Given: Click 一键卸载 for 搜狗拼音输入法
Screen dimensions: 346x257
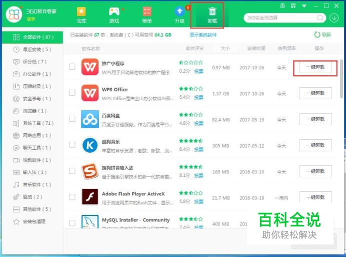Looking at the screenshot, I should pos(315,171).
